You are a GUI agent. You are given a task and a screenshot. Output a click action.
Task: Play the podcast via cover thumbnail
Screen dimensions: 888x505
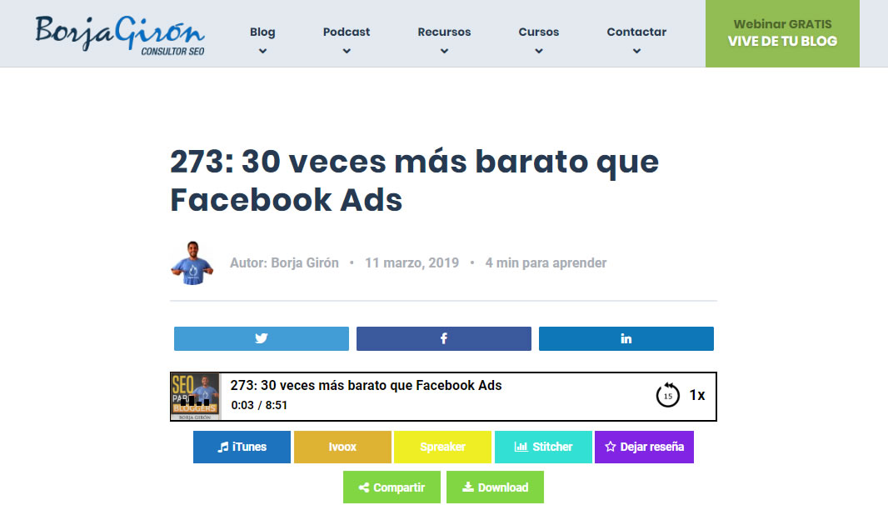point(195,397)
